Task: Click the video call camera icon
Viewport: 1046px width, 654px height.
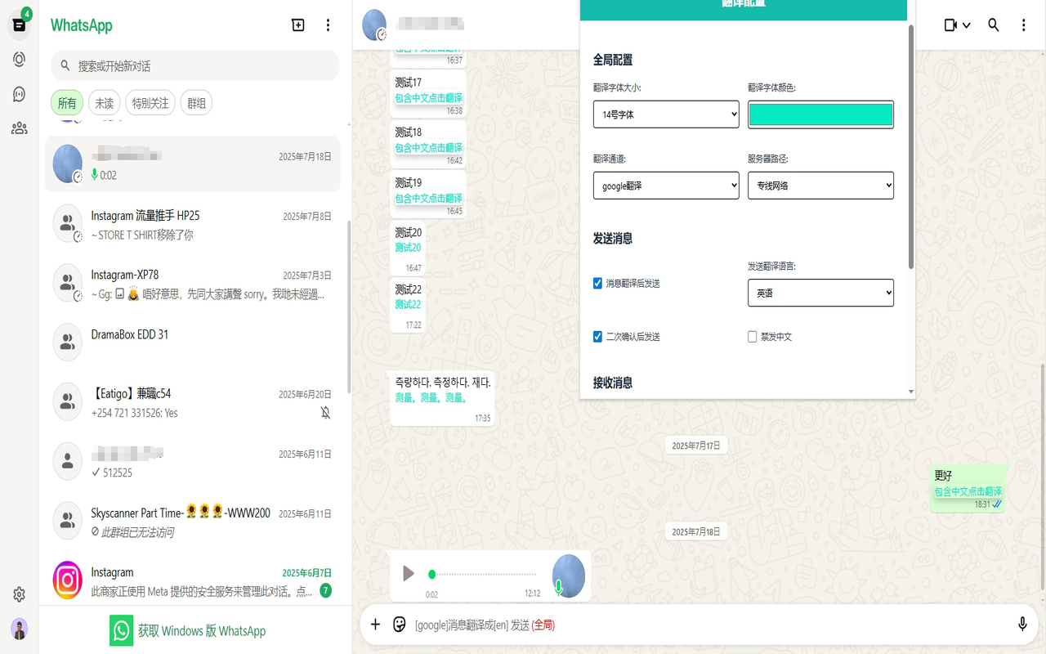Action: 950,25
